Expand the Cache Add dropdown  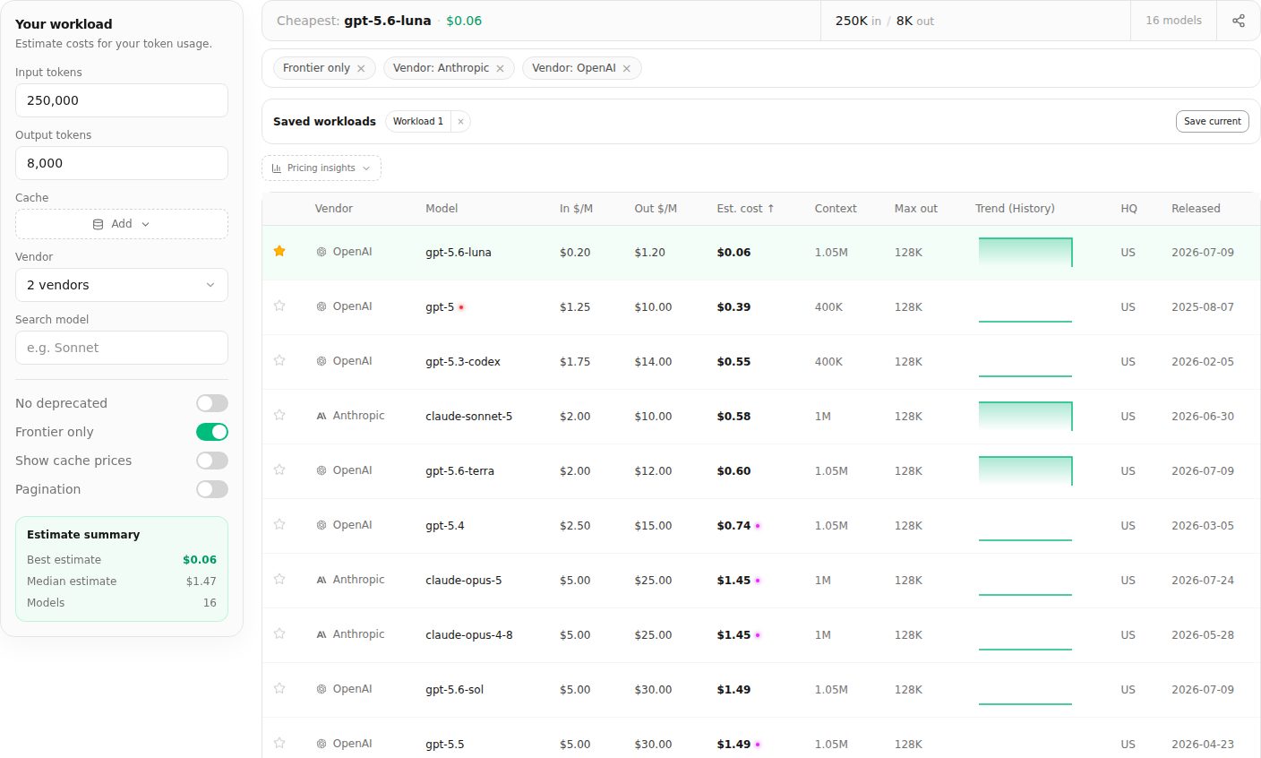(x=122, y=224)
